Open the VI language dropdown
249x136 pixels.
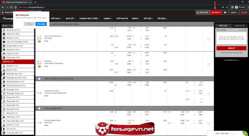click(244, 12)
